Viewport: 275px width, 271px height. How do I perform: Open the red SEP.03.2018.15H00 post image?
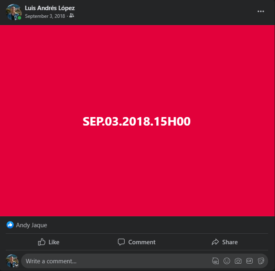click(138, 121)
